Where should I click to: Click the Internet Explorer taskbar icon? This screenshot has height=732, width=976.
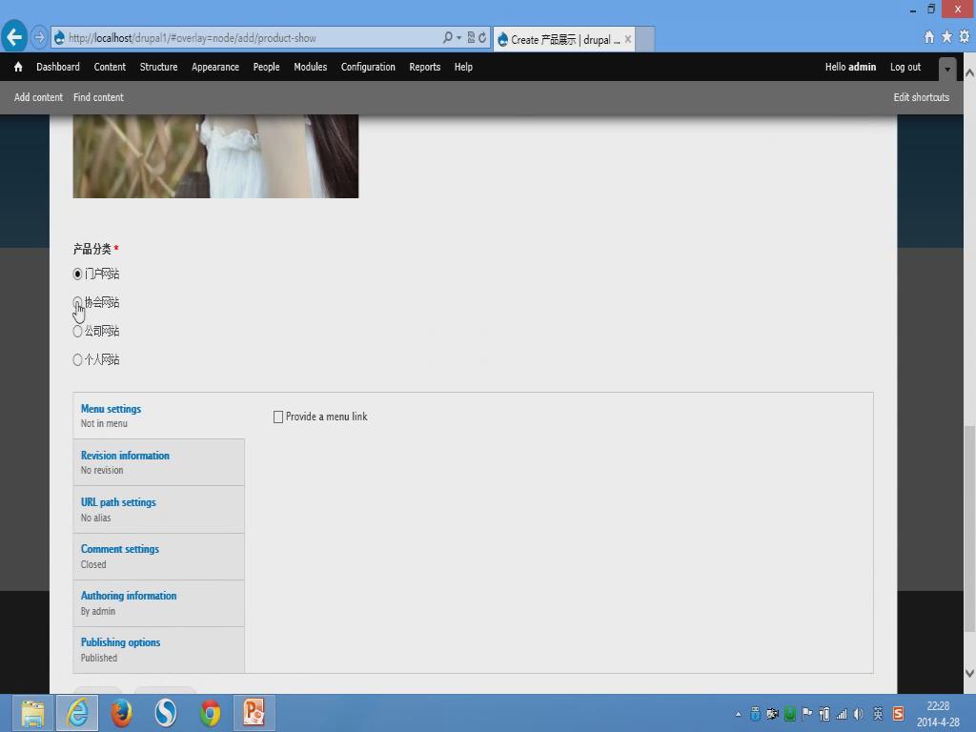coord(77,713)
